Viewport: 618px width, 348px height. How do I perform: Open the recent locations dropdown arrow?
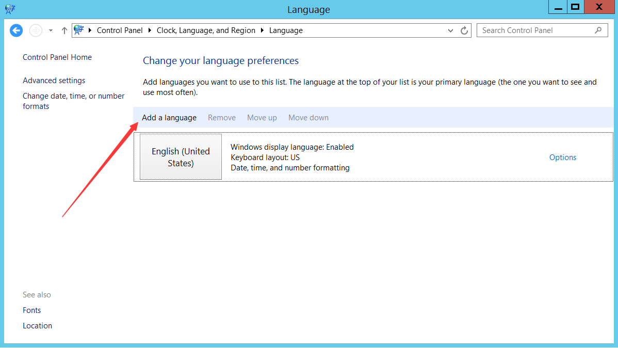click(x=51, y=30)
